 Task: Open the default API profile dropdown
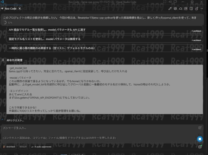tap(23, 147)
